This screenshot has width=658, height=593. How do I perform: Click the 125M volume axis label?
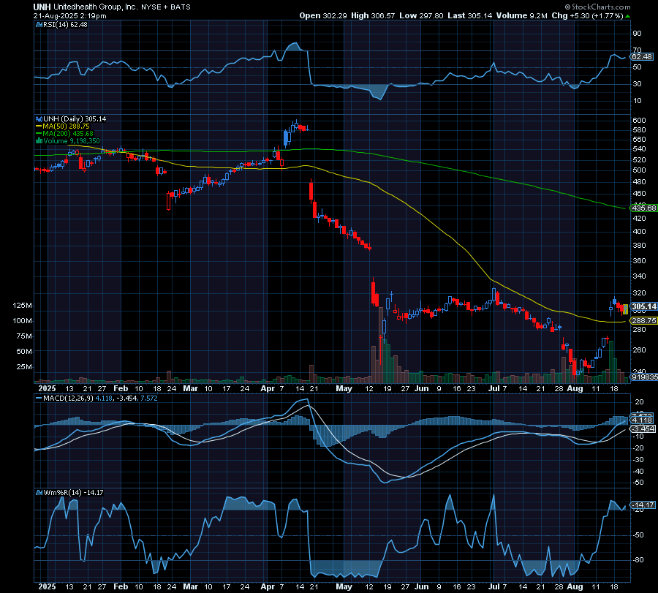pyautogui.click(x=22, y=306)
